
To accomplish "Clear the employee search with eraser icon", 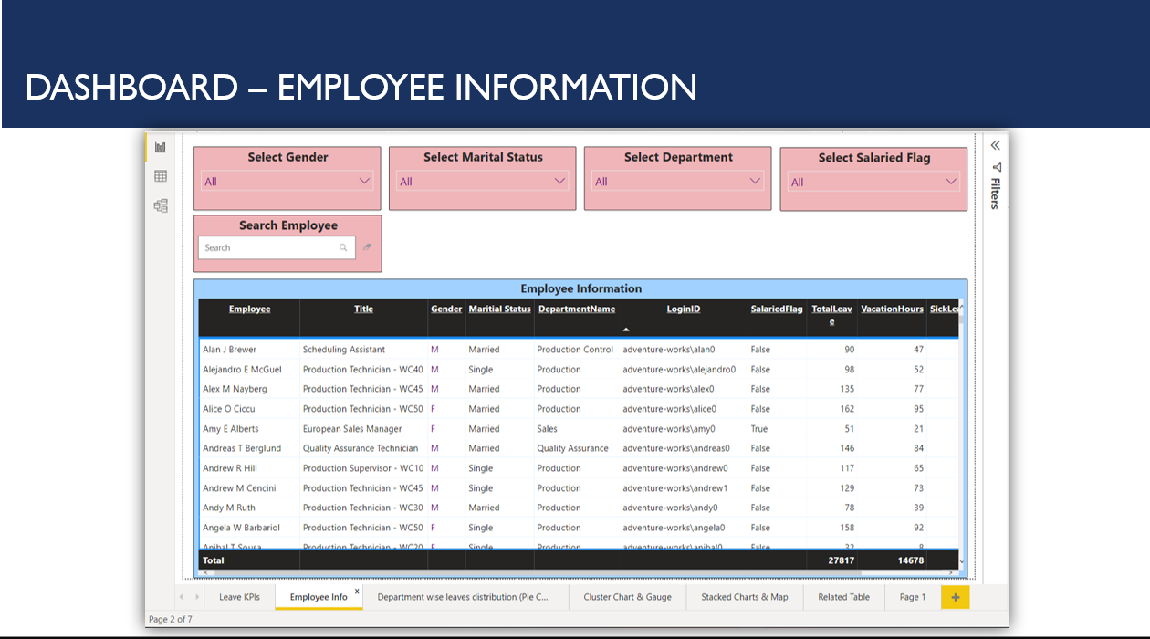I will (367, 246).
